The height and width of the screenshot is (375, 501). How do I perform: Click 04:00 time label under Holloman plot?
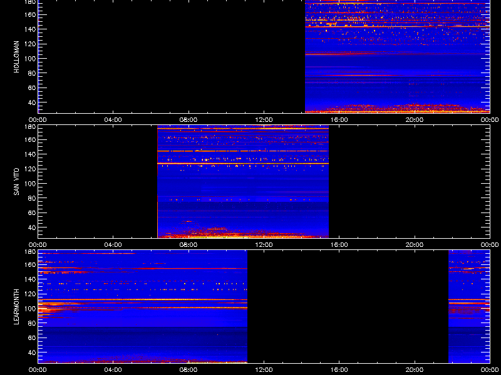click(113, 120)
